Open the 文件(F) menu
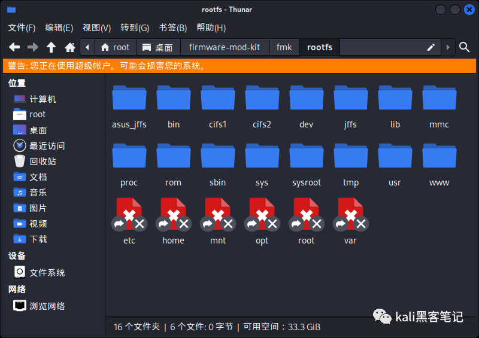479x338 pixels. pos(22,28)
